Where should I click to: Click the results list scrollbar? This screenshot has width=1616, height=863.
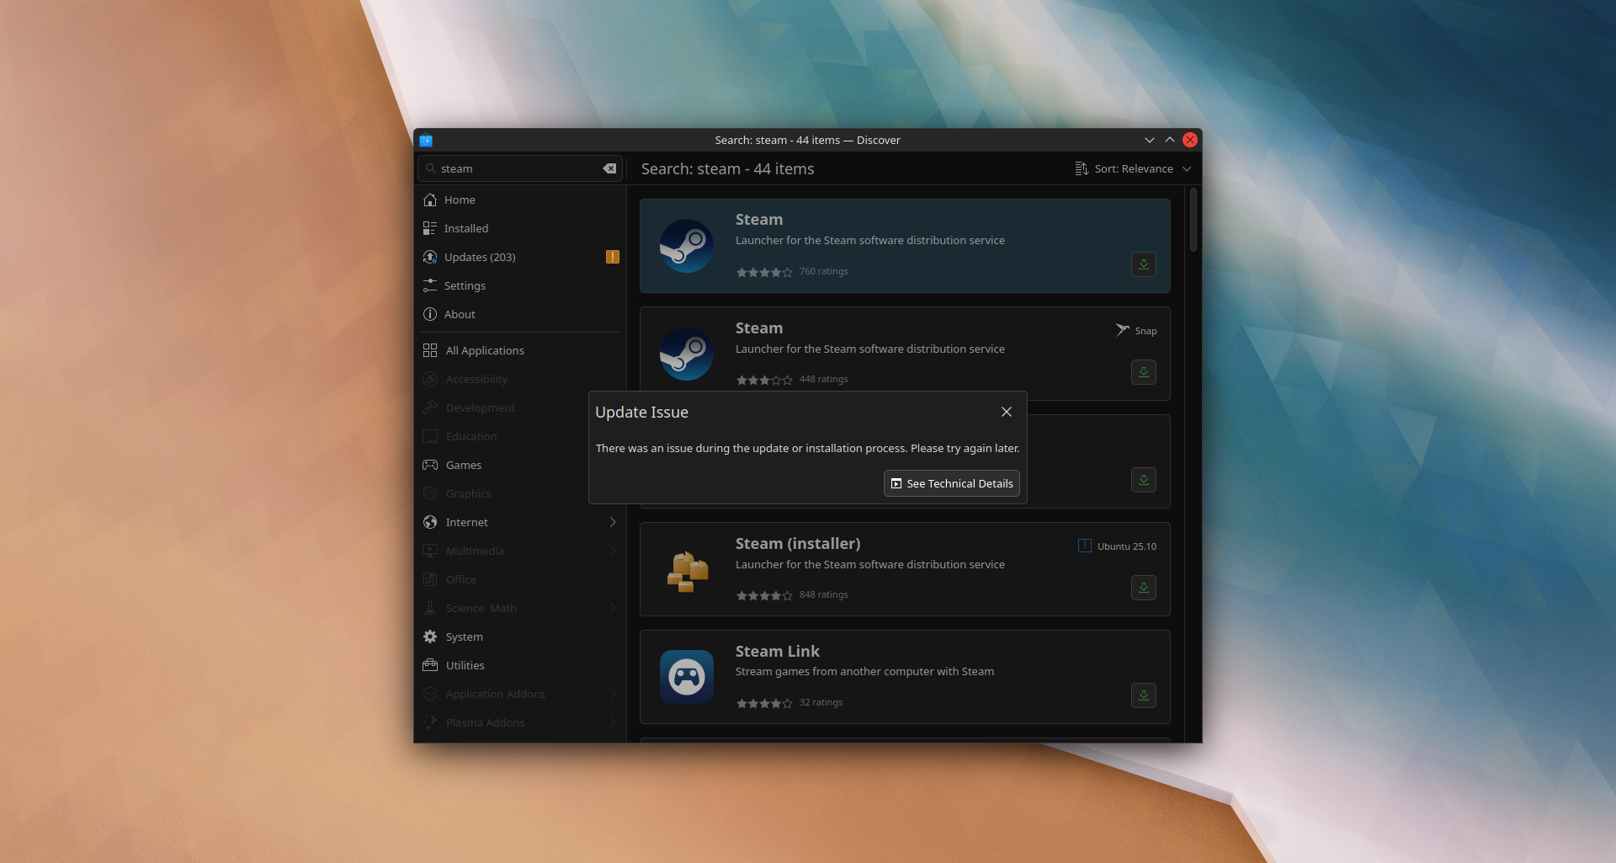tap(1193, 220)
